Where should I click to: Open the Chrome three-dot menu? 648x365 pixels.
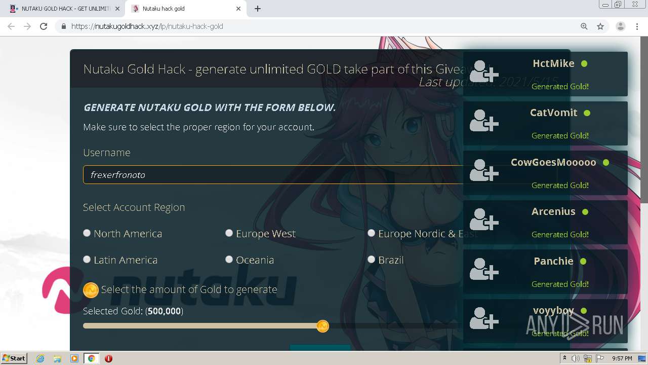click(637, 26)
